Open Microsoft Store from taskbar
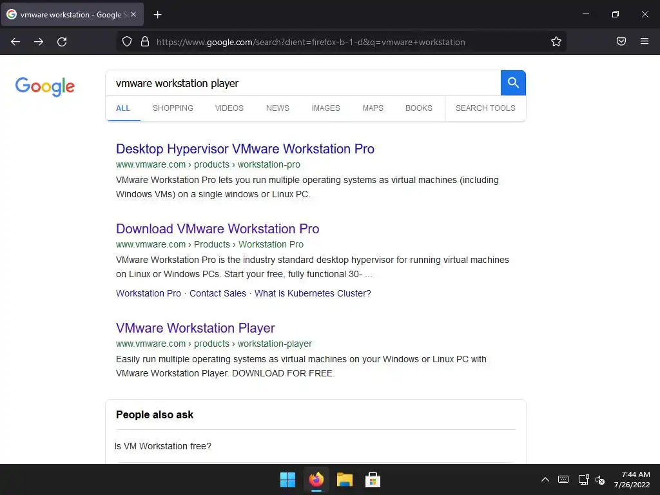Screen dimensions: 660x495 [x=373, y=480]
